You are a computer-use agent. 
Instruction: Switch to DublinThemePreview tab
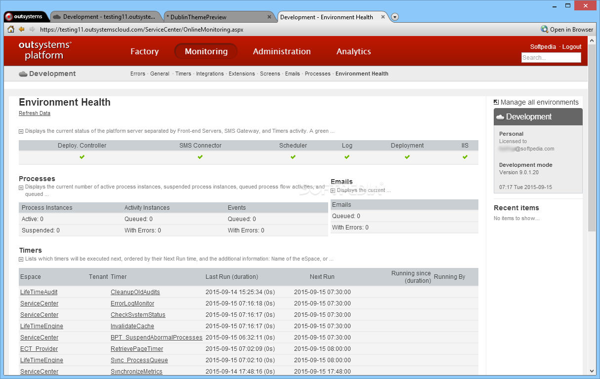coord(220,17)
